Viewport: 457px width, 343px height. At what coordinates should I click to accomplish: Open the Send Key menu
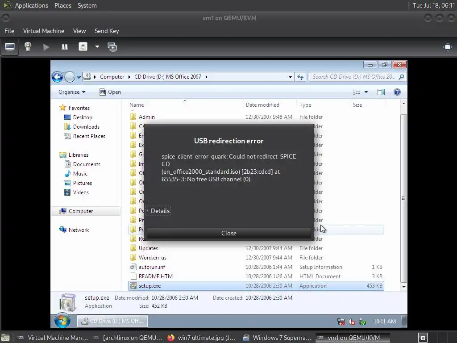pos(107,31)
